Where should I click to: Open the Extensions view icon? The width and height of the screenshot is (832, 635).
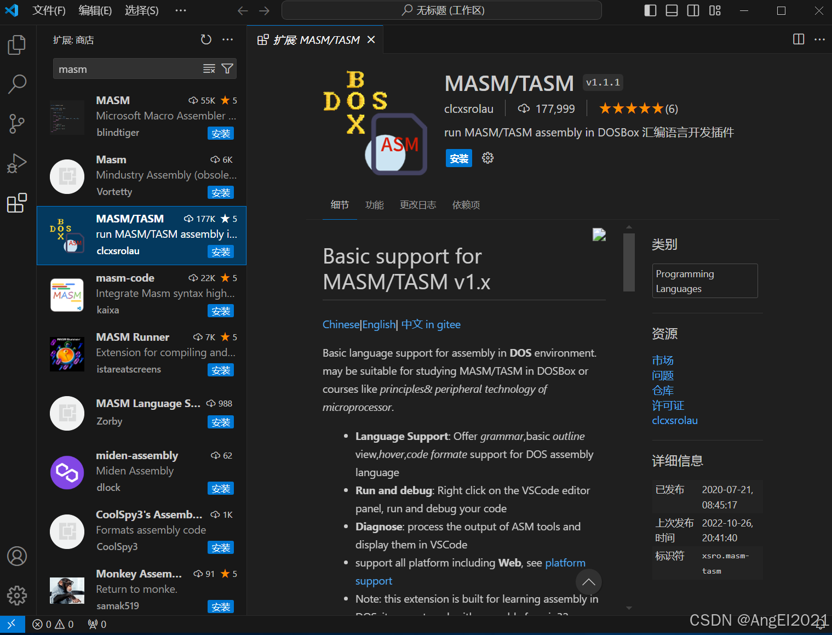[x=17, y=203]
